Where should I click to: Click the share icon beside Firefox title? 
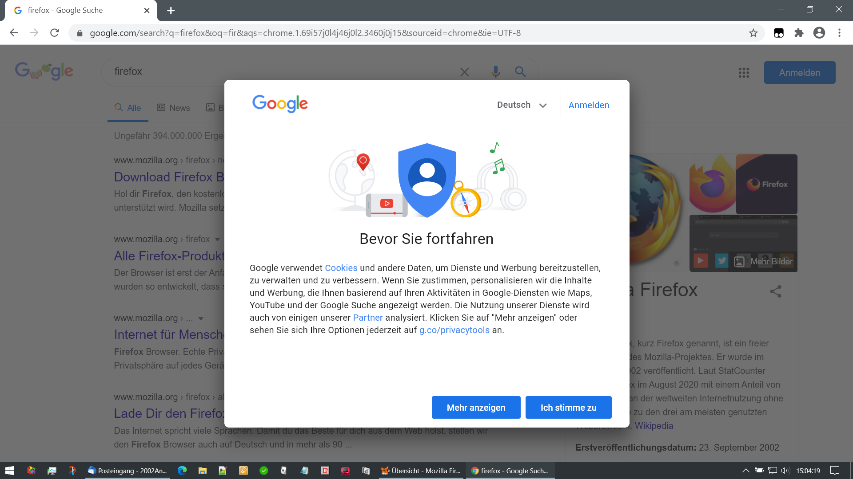click(x=775, y=291)
